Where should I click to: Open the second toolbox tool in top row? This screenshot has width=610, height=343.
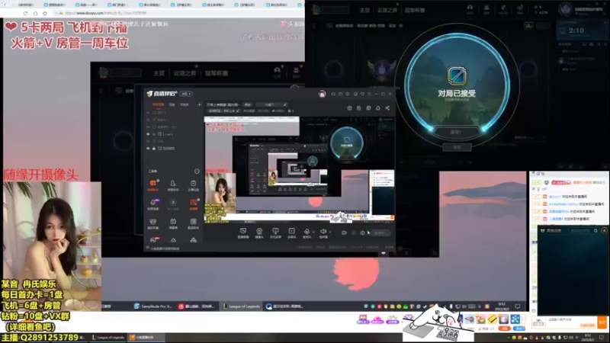[x=173, y=185]
